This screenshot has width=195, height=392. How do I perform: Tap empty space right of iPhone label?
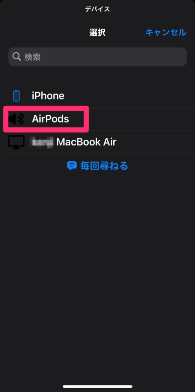coord(130,96)
